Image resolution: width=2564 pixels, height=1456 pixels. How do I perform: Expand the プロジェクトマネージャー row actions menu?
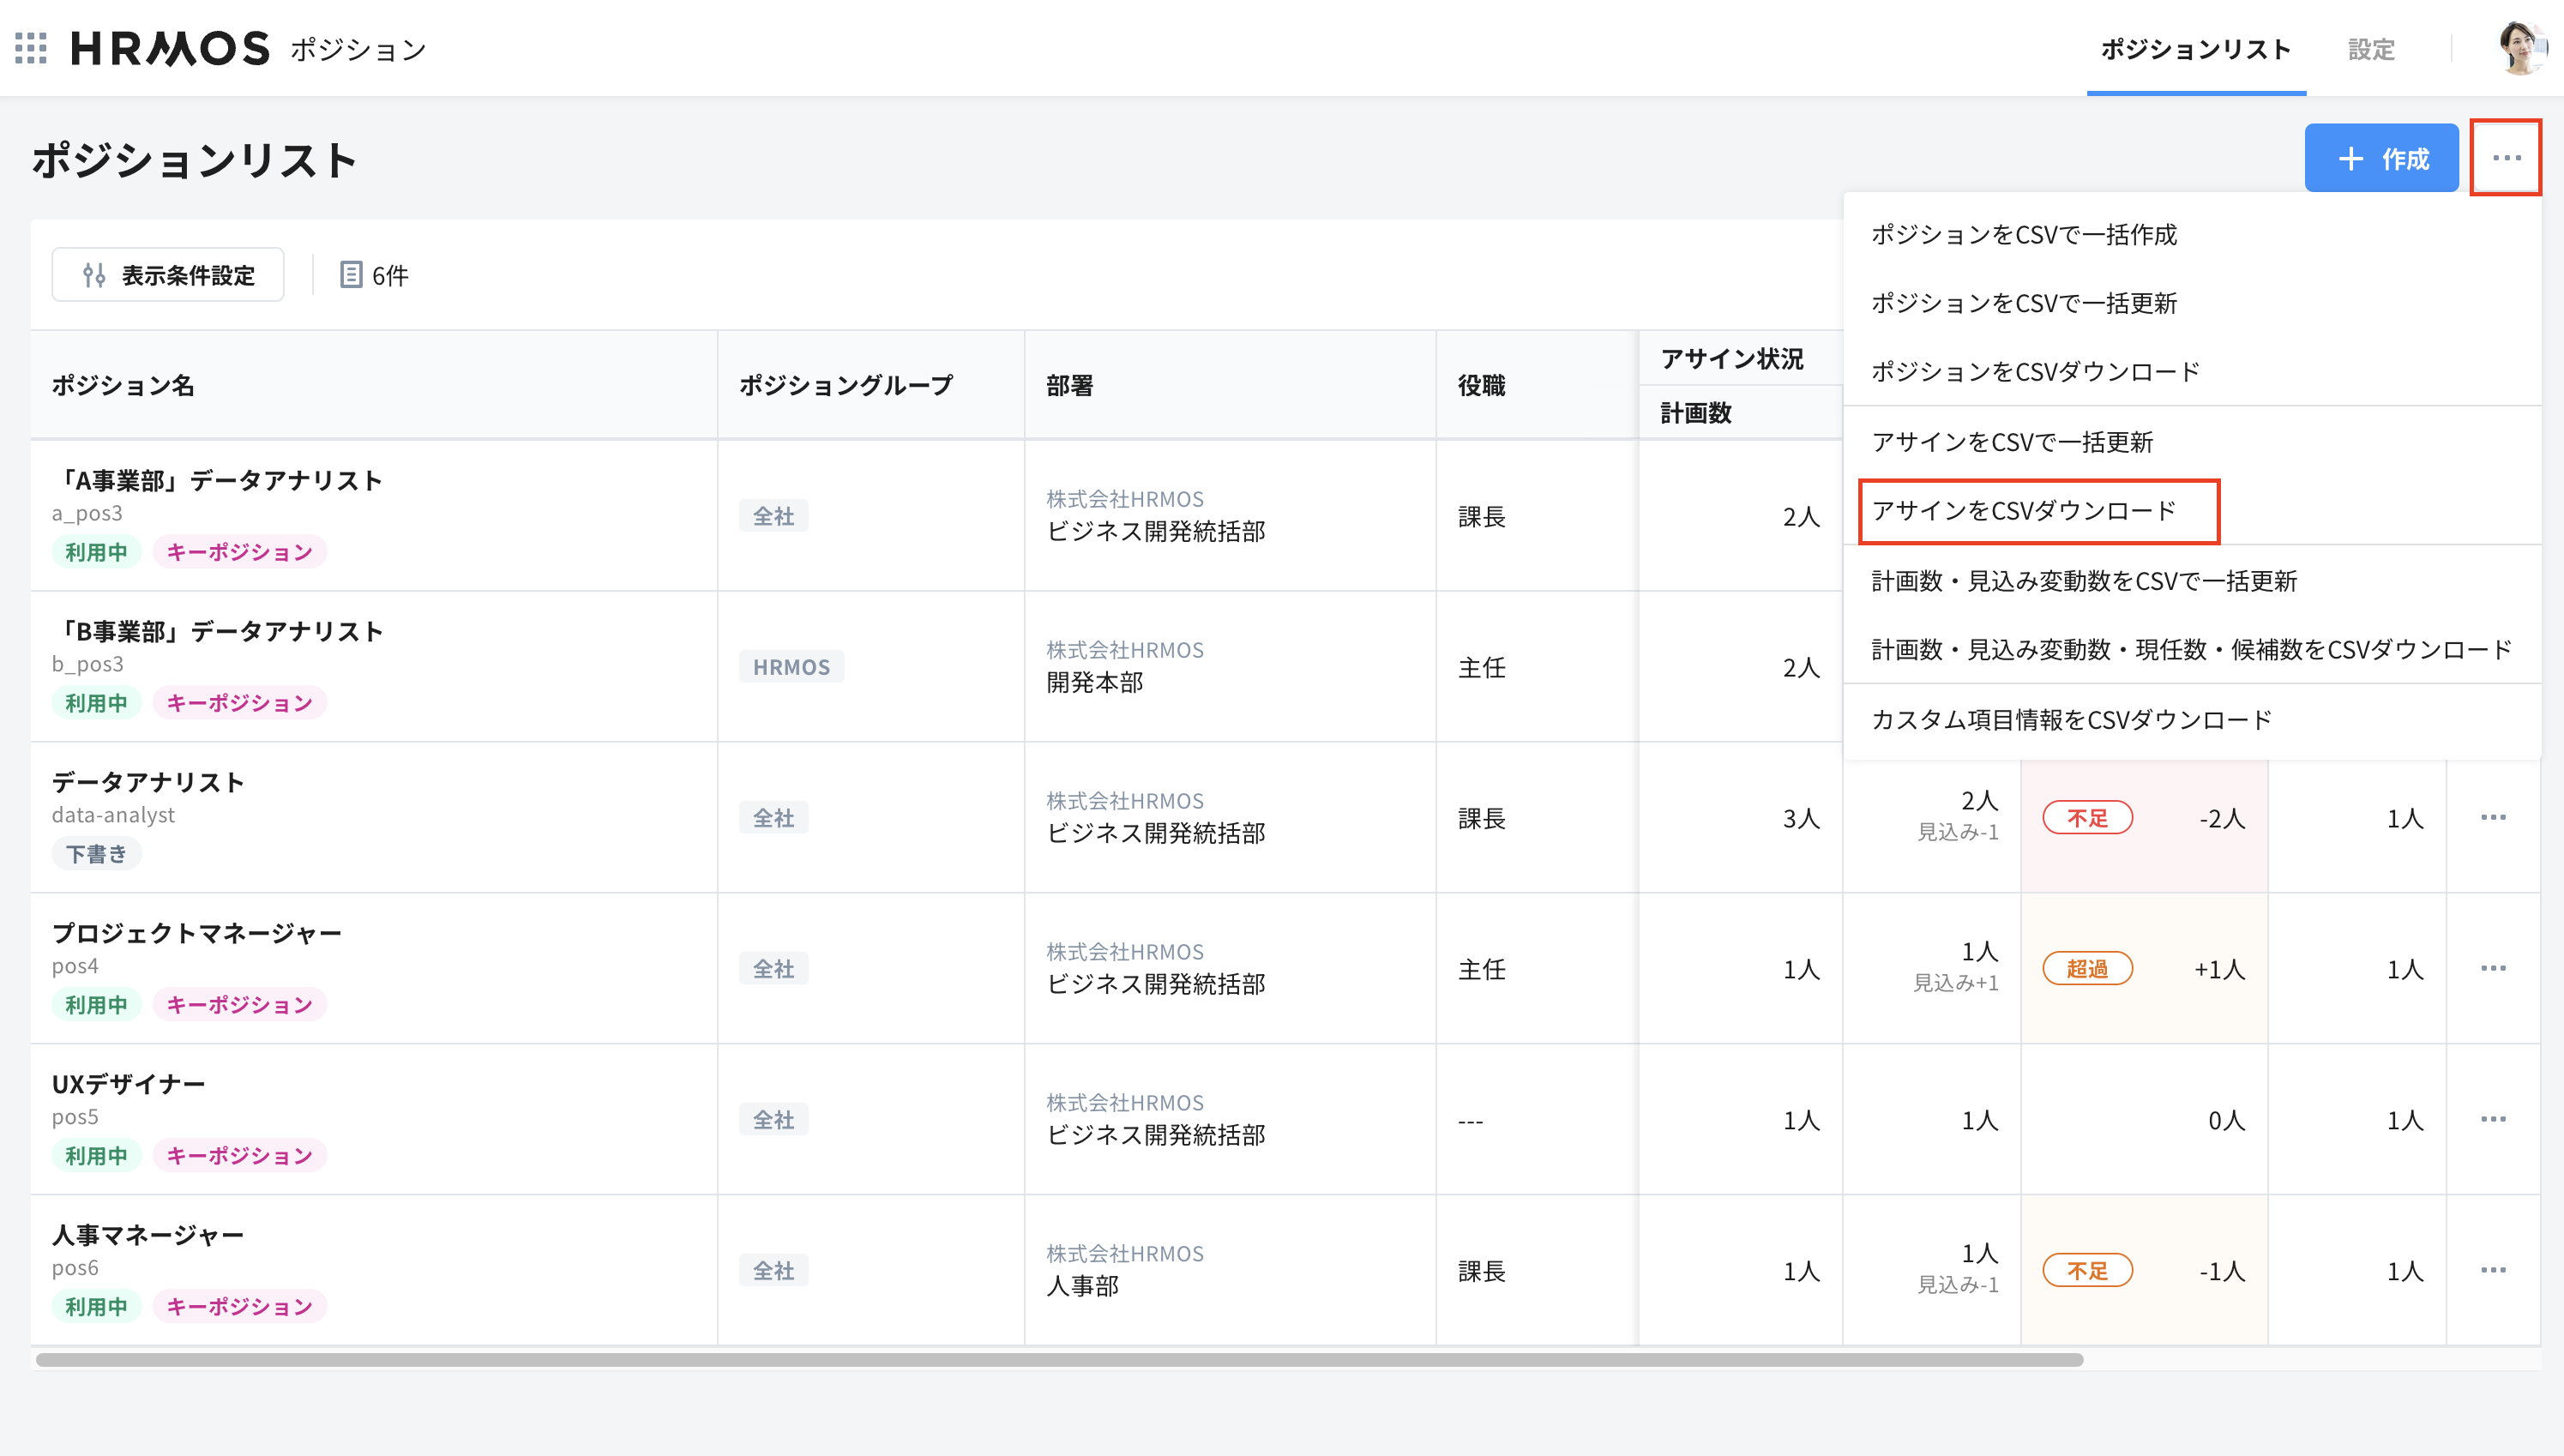2494,968
